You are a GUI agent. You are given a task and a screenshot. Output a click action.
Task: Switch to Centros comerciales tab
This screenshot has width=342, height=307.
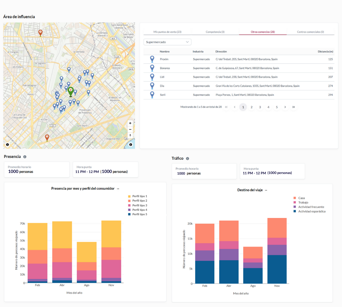pyautogui.click(x=310, y=32)
